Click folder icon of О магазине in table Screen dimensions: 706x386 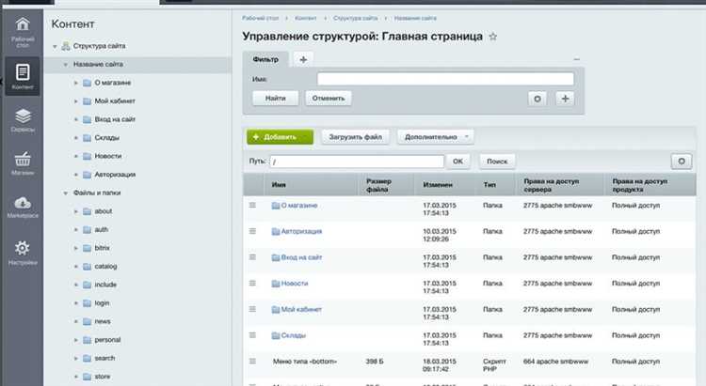pyautogui.click(x=276, y=206)
